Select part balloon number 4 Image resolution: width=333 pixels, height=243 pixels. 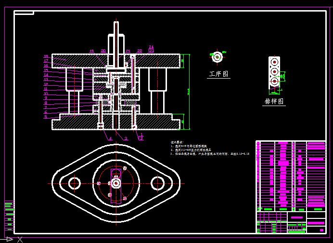110,139
